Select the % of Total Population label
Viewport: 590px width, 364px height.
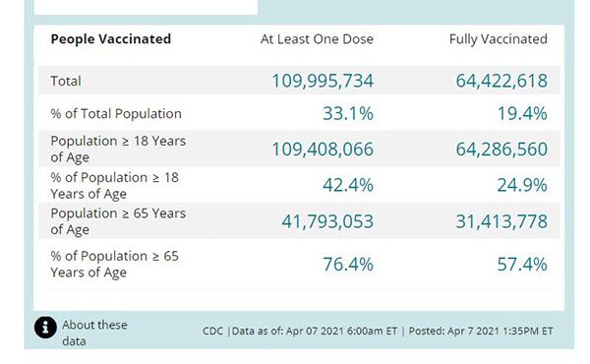[116, 113]
